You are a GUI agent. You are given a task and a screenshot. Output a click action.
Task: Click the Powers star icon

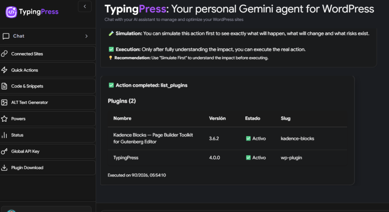tap(5, 119)
